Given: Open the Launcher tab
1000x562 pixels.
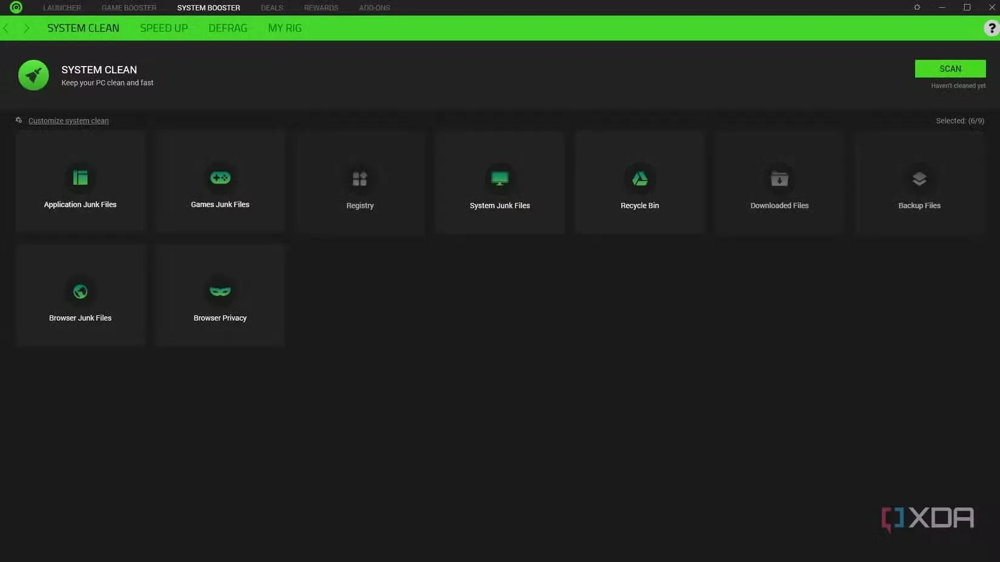Looking at the screenshot, I should pos(62,8).
